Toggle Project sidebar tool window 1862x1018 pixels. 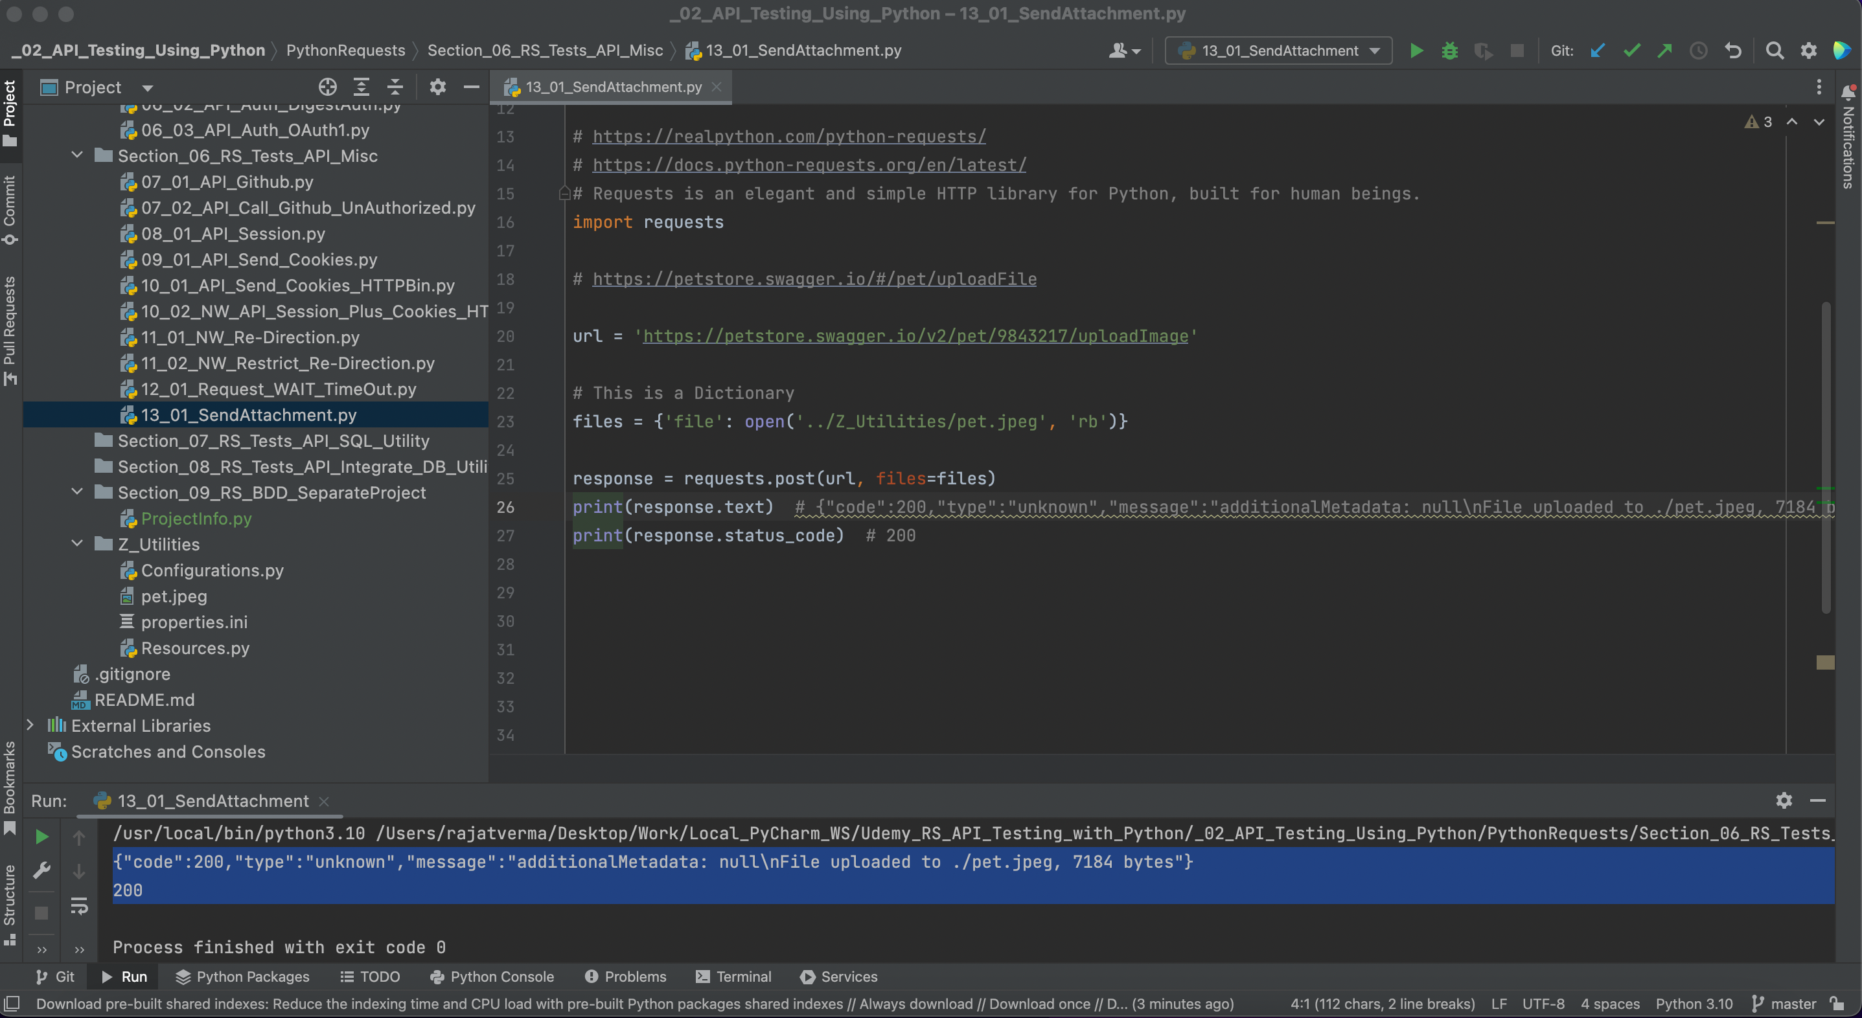[x=10, y=112]
